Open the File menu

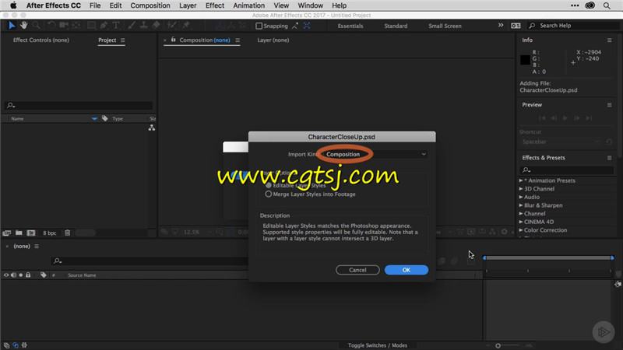tap(95, 5)
